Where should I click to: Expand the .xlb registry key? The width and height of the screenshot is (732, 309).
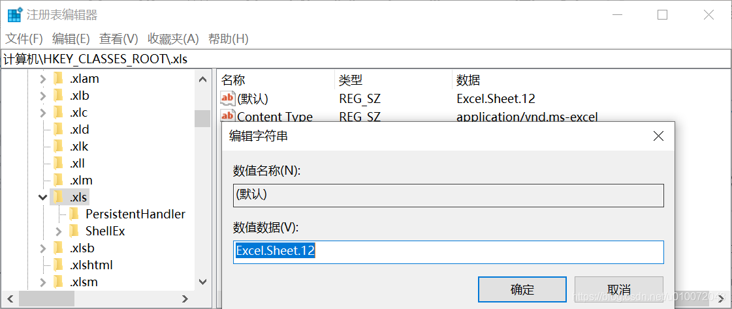point(42,96)
